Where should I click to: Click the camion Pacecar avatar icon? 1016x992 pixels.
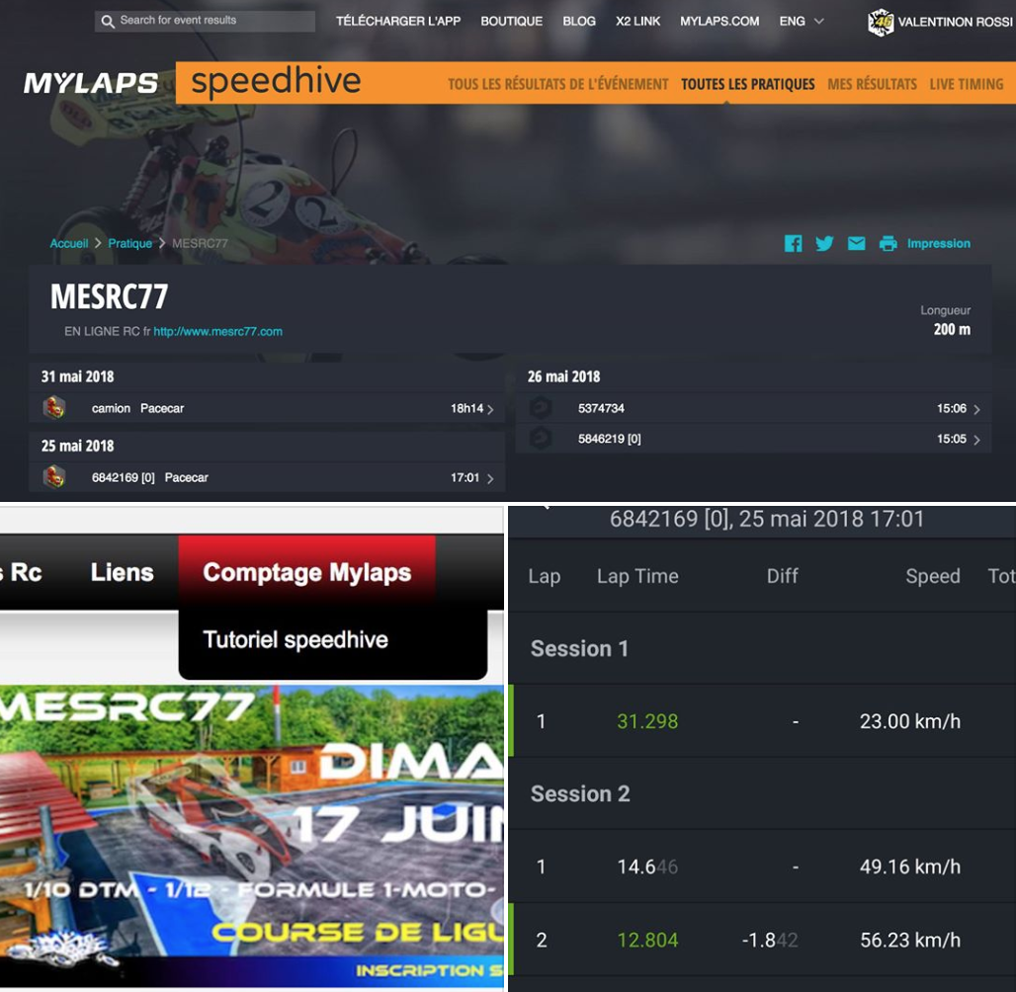point(54,408)
